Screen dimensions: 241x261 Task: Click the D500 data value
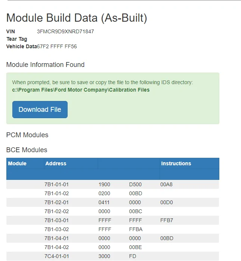point(135,184)
